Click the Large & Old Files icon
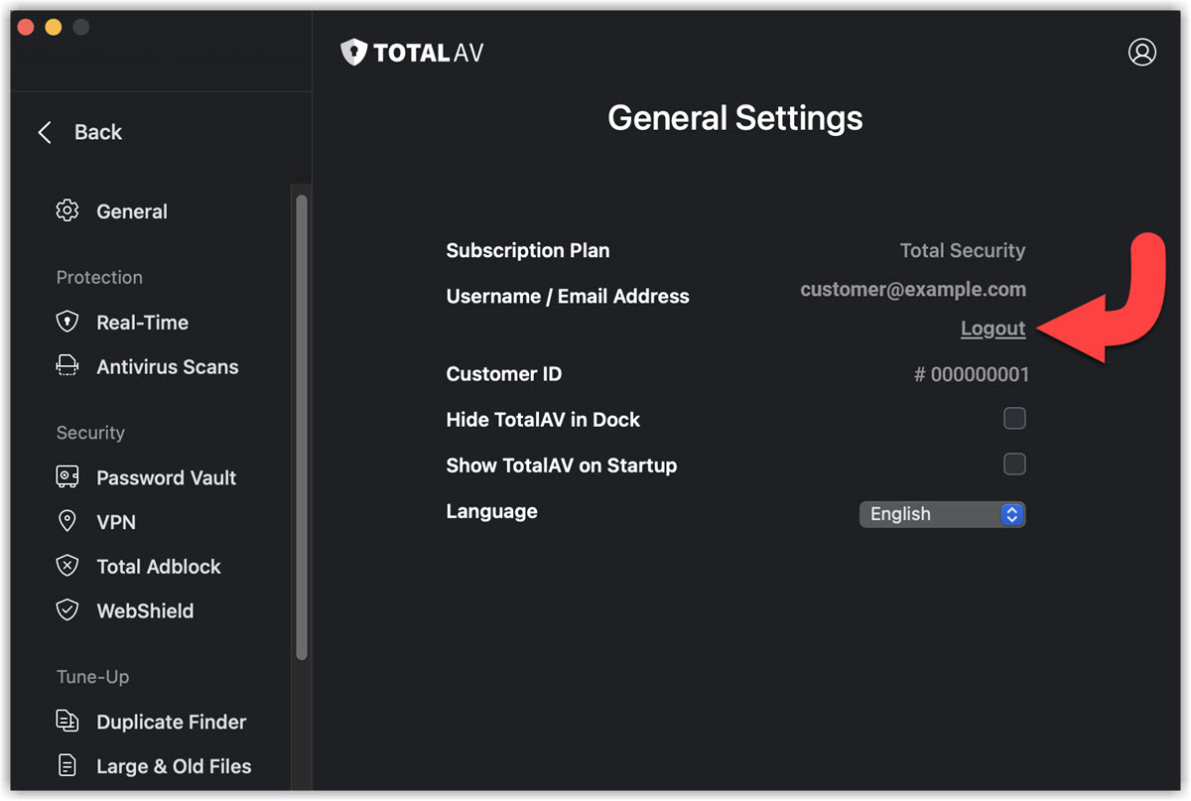 67,766
